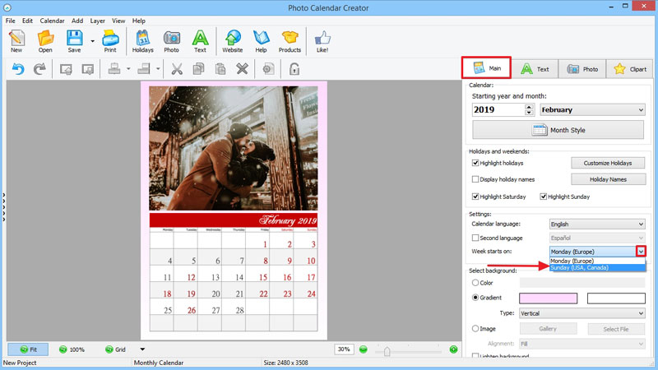Click the Undo arrow icon
Viewport: 658px width, 370px height.
tap(18, 69)
